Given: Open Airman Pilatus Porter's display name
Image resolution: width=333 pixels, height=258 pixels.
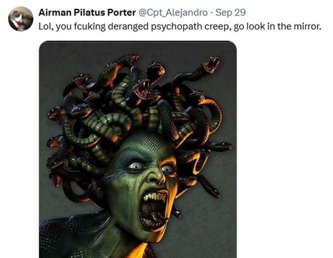Looking at the screenshot, I should 87,13.
